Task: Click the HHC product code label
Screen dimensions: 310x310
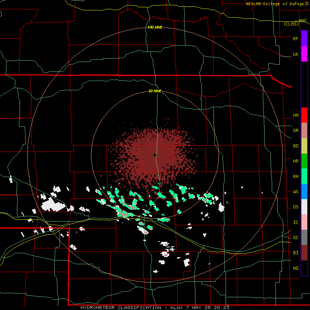Action: 303,21
